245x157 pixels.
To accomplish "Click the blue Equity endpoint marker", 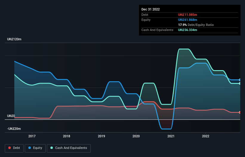I will tap(240, 80).
